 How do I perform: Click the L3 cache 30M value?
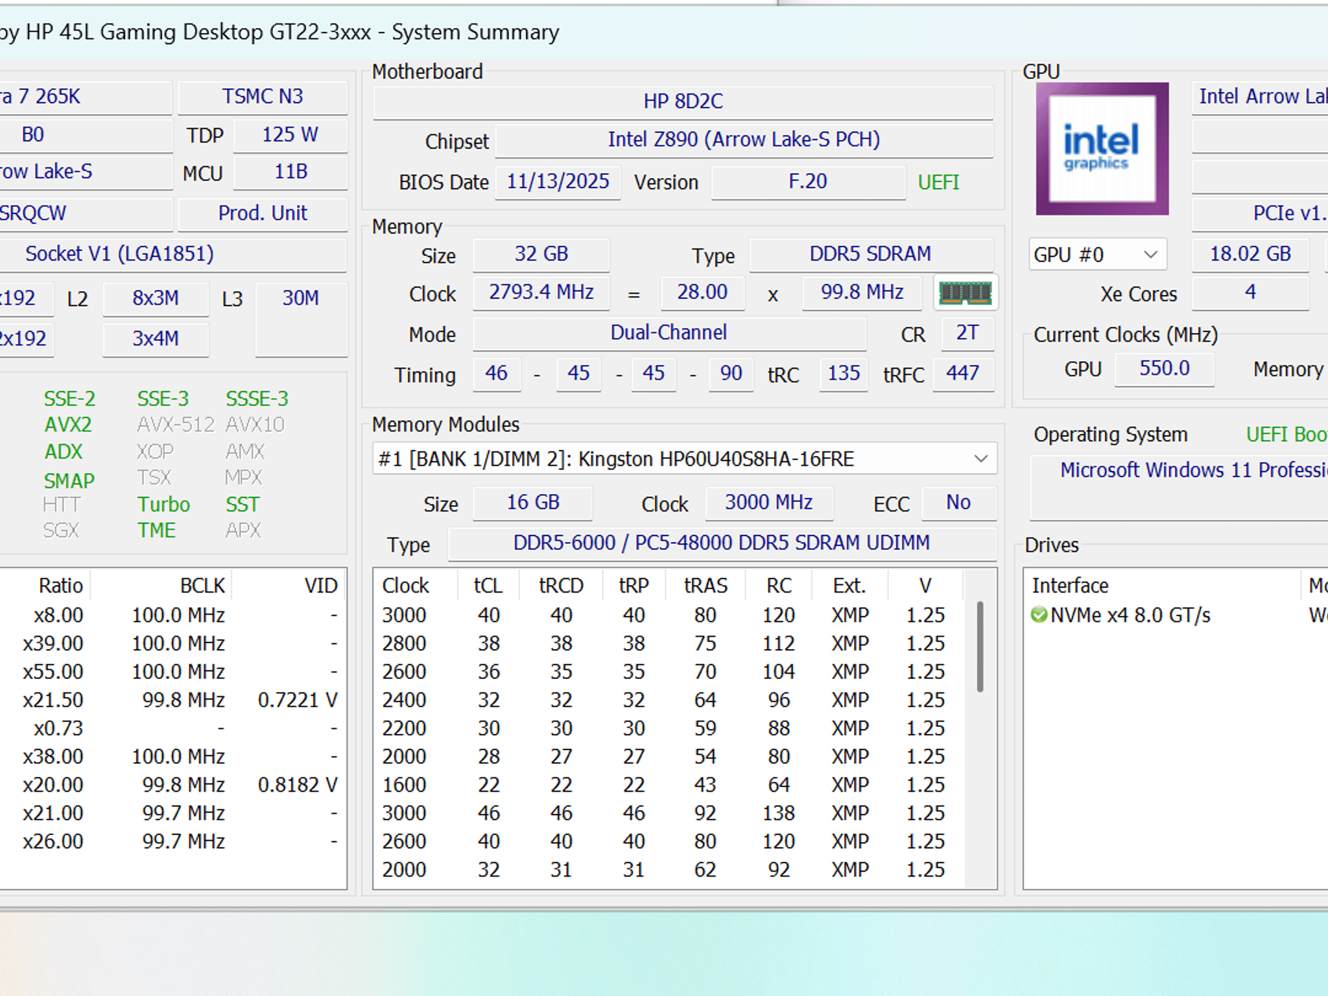coord(301,319)
